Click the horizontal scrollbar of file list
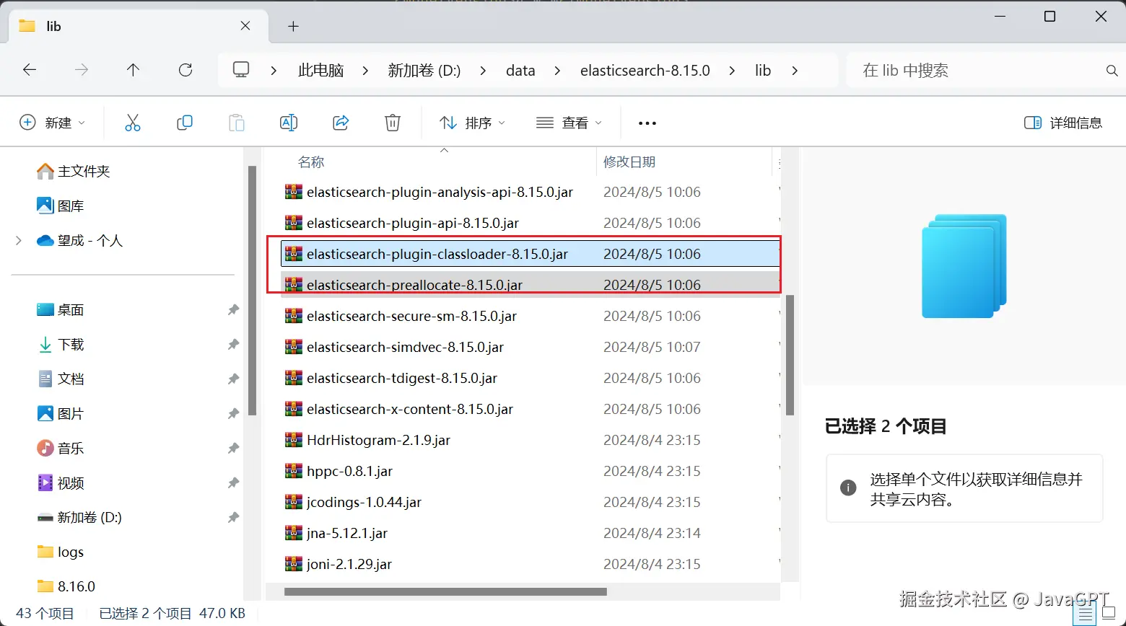The height and width of the screenshot is (626, 1126). pos(445,592)
